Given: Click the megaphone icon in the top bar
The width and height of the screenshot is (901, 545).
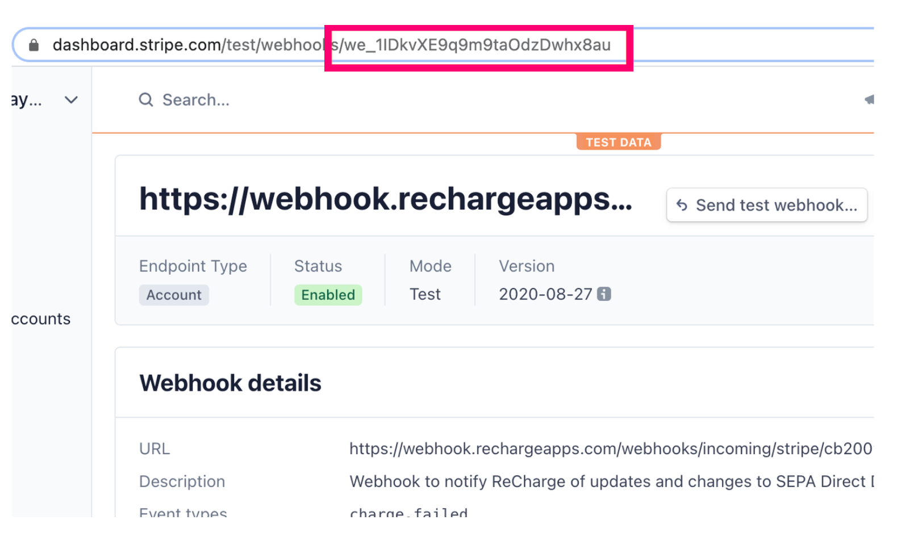Looking at the screenshot, I should click(x=869, y=100).
